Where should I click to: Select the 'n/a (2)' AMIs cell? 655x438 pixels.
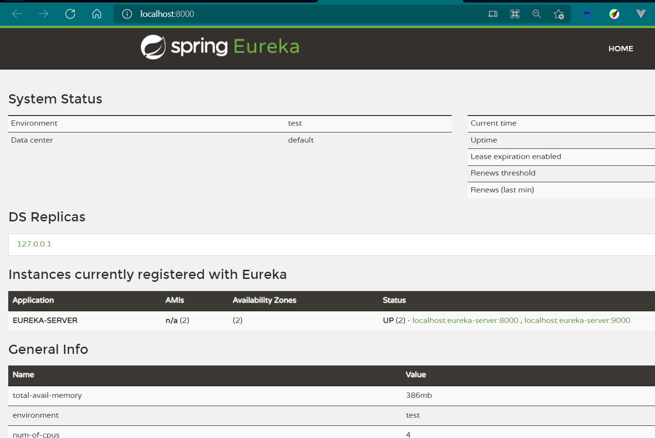coord(177,320)
